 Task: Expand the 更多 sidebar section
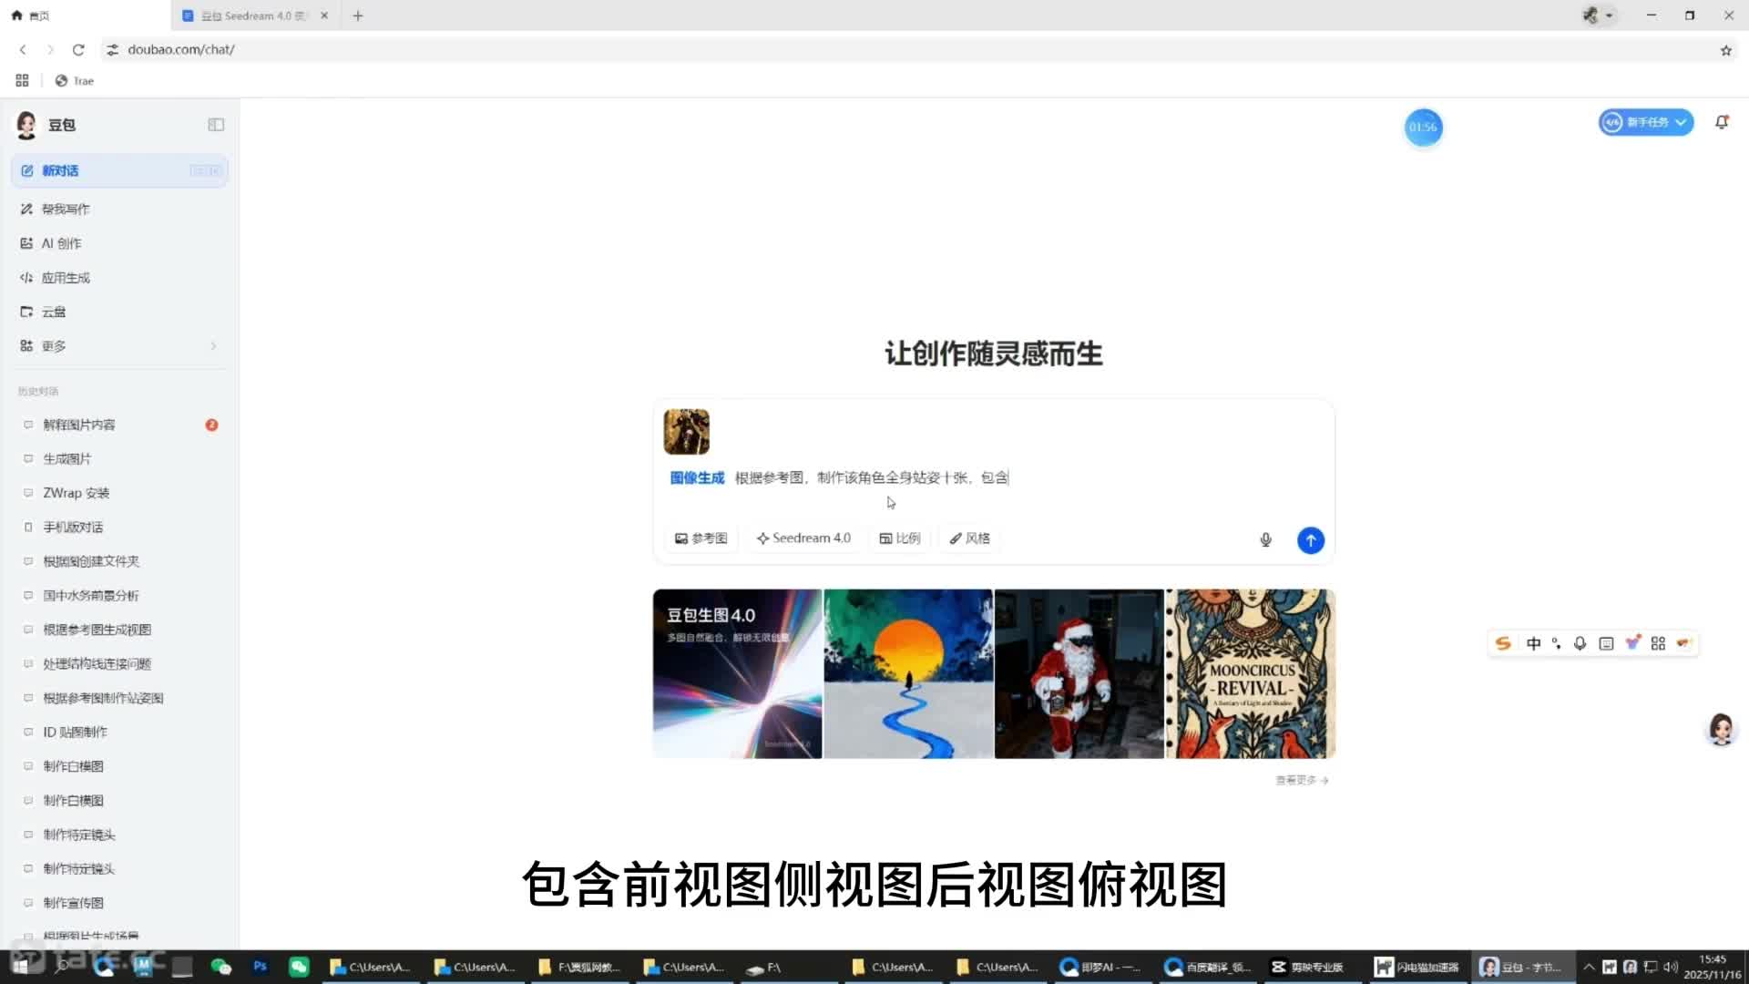[53, 345]
